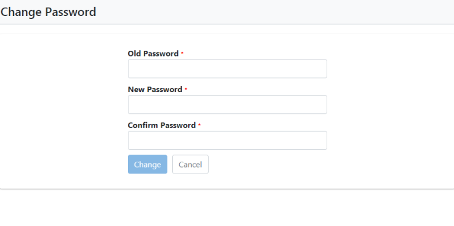Click the red asterisk beside Confirm Password
Viewport: 454px width, 226px height.
click(x=199, y=125)
